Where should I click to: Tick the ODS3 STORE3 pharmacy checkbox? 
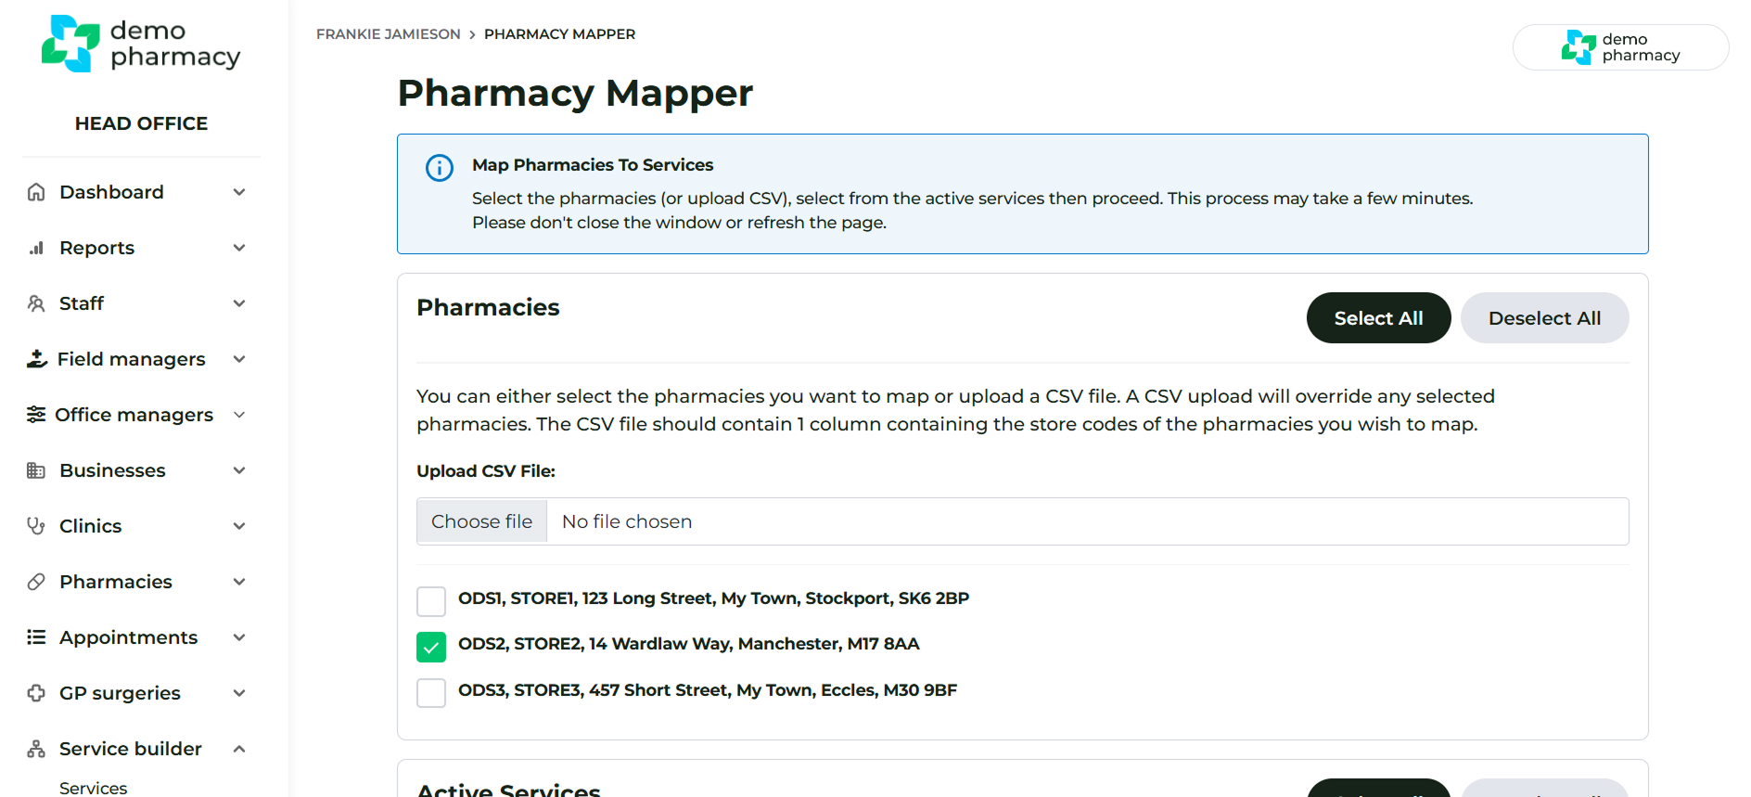click(431, 693)
